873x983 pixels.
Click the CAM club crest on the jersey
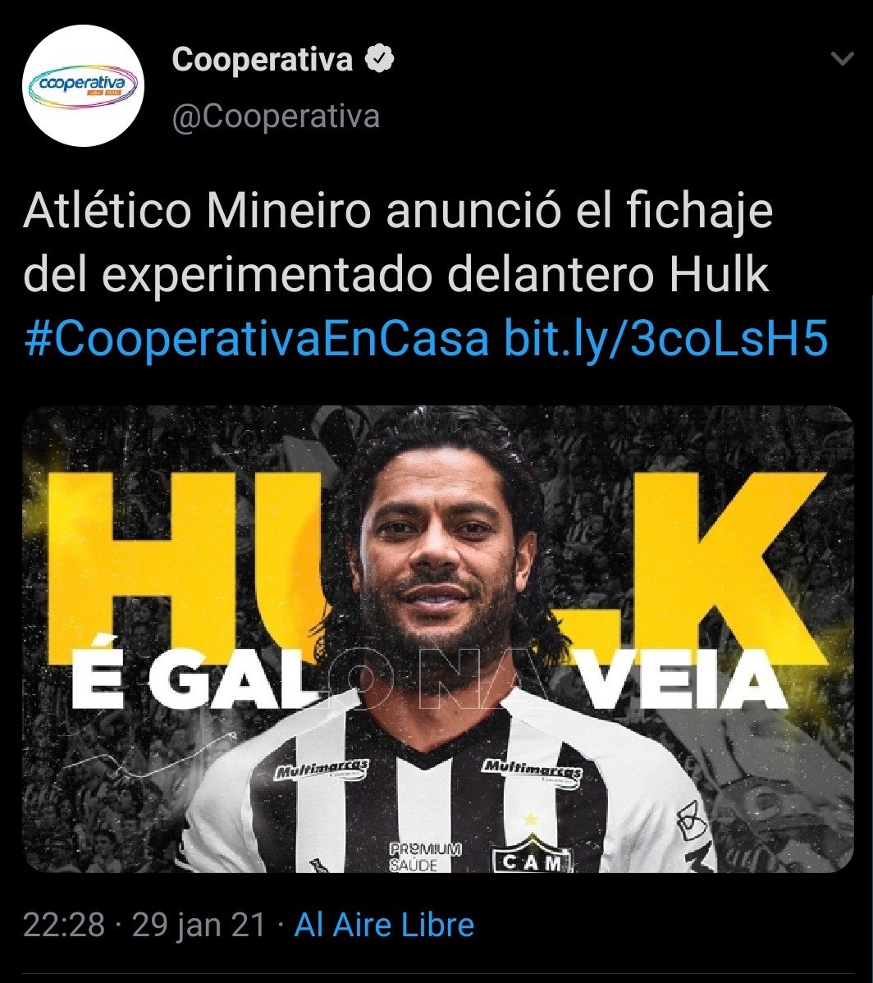pos(532,855)
